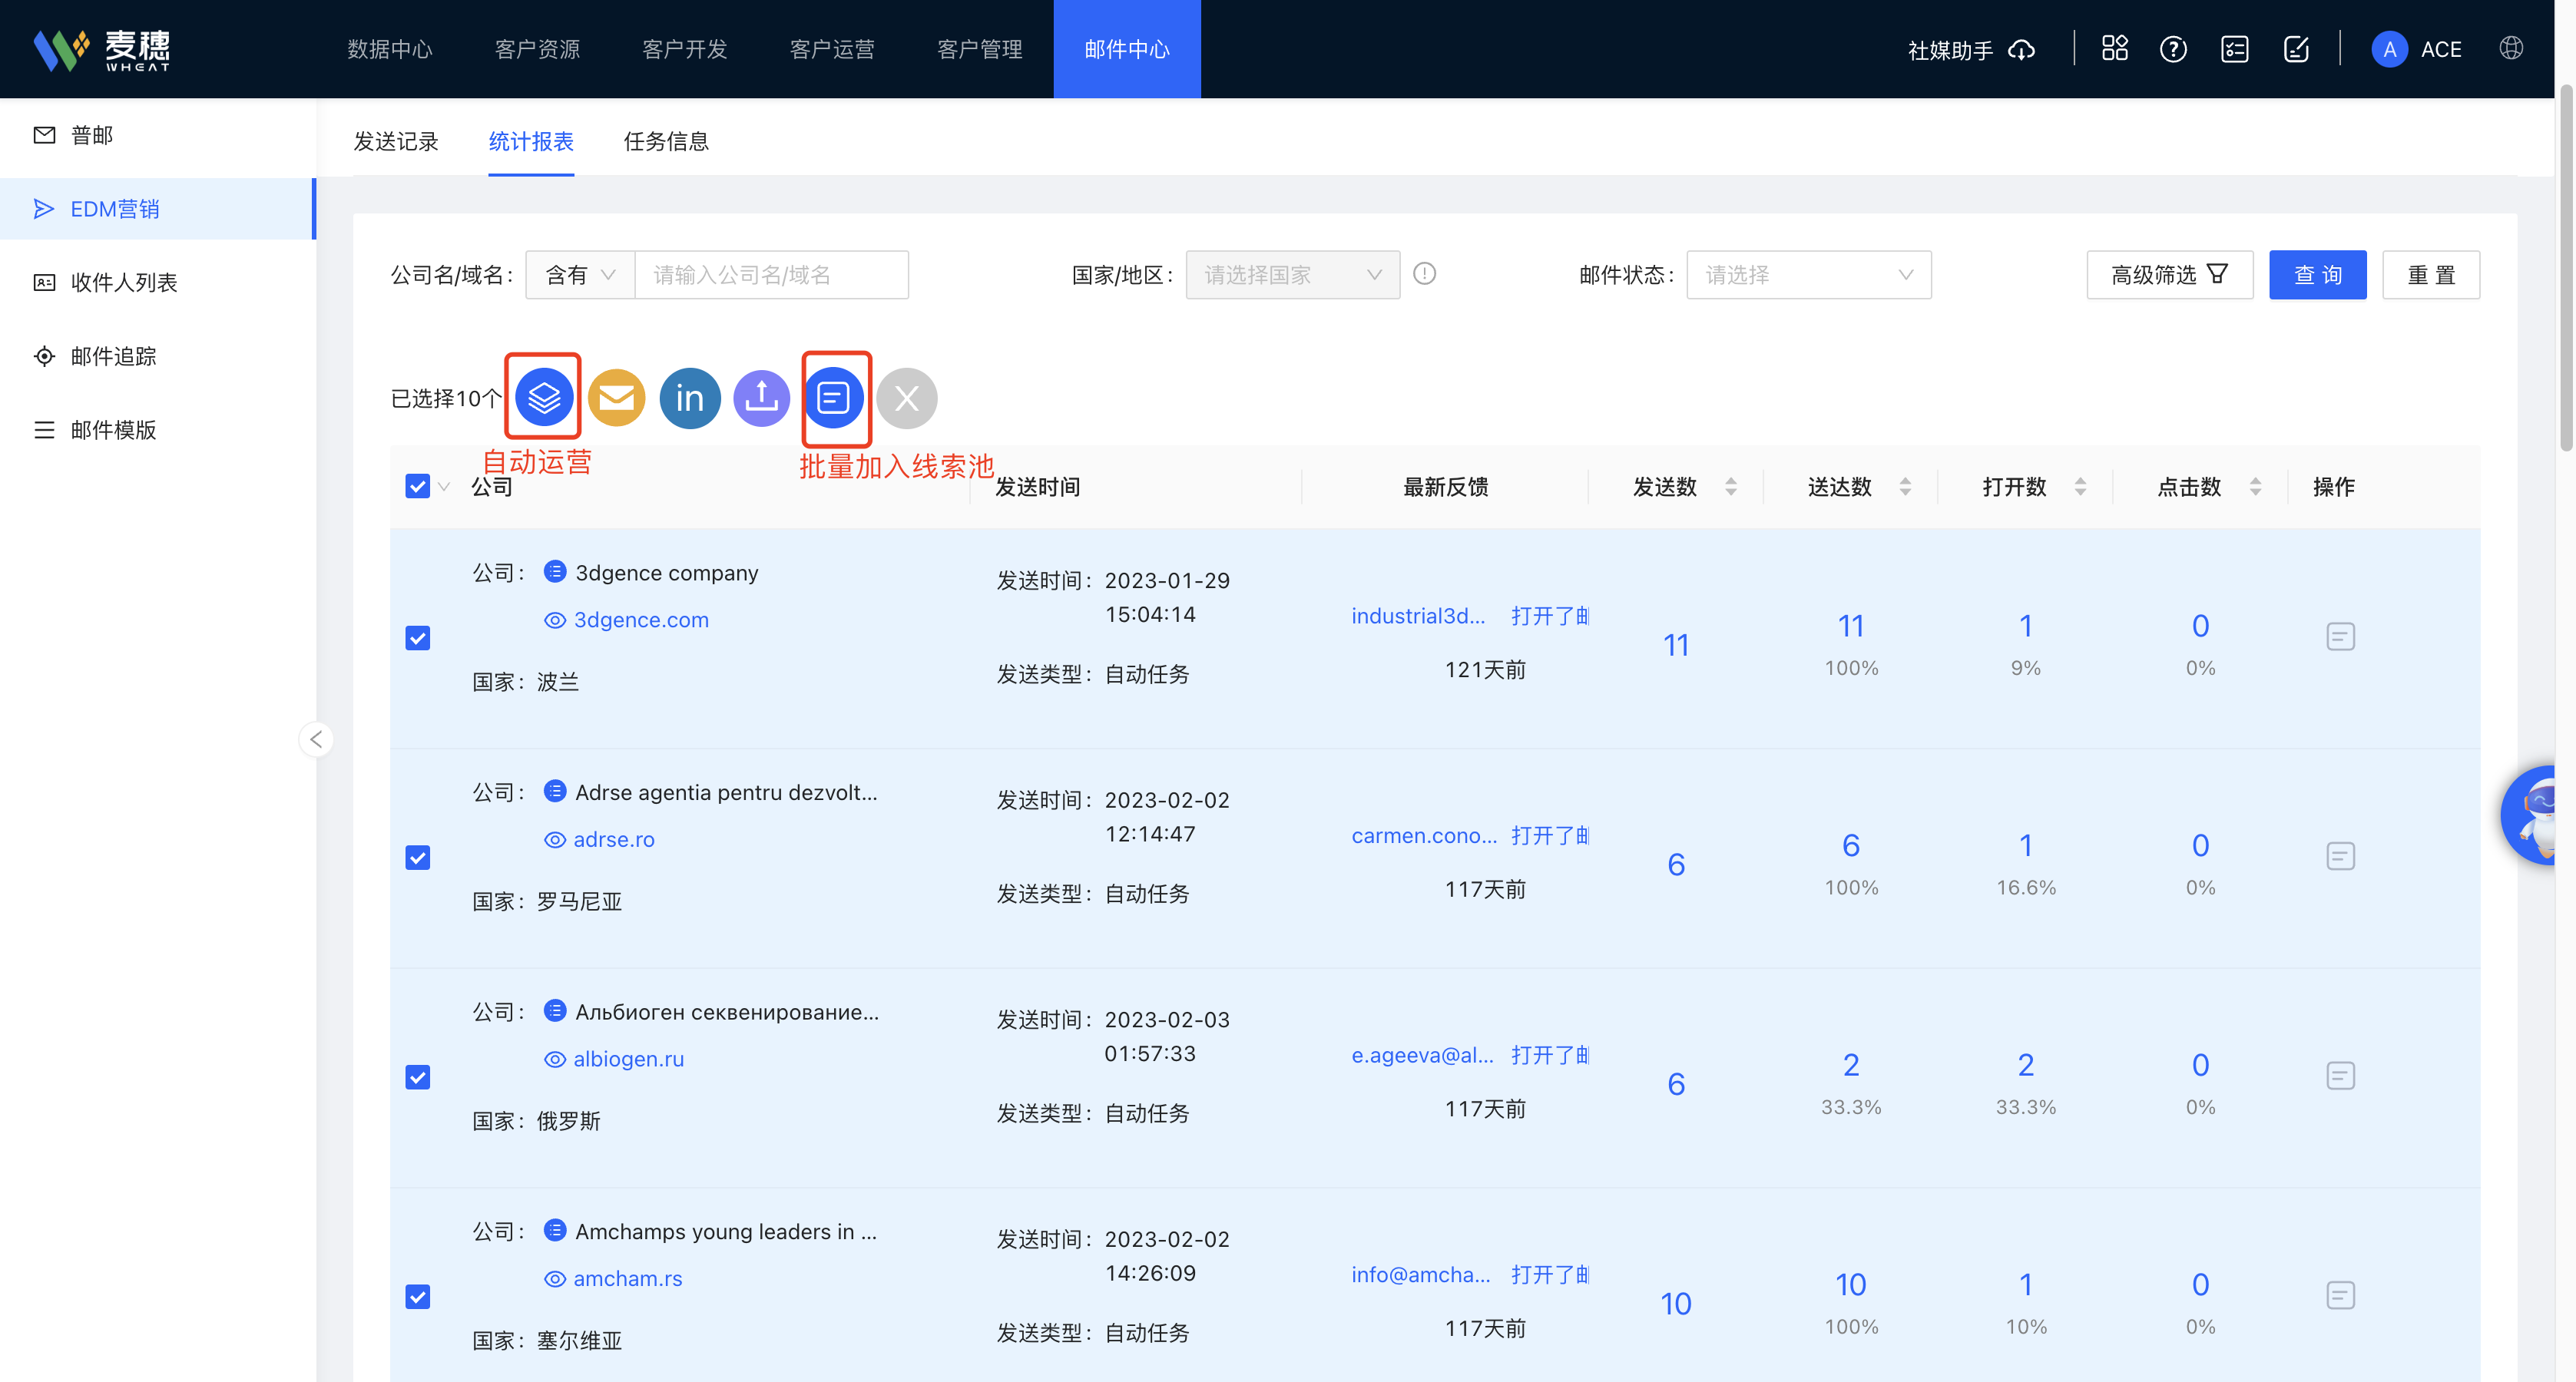Viewport: 2576px width, 1382px height.
Task: Click eye icon beside adrse.ro
Action: click(555, 840)
